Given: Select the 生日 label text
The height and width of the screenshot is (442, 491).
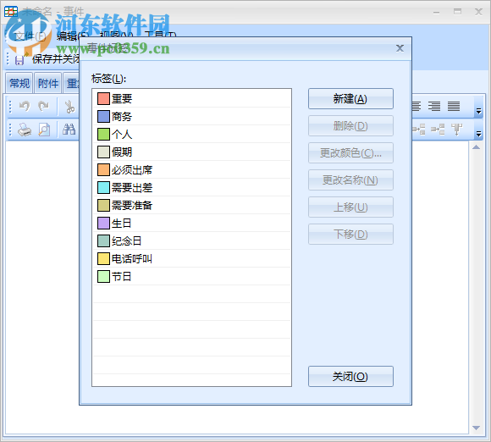Looking at the screenshot, I should 122,224.
